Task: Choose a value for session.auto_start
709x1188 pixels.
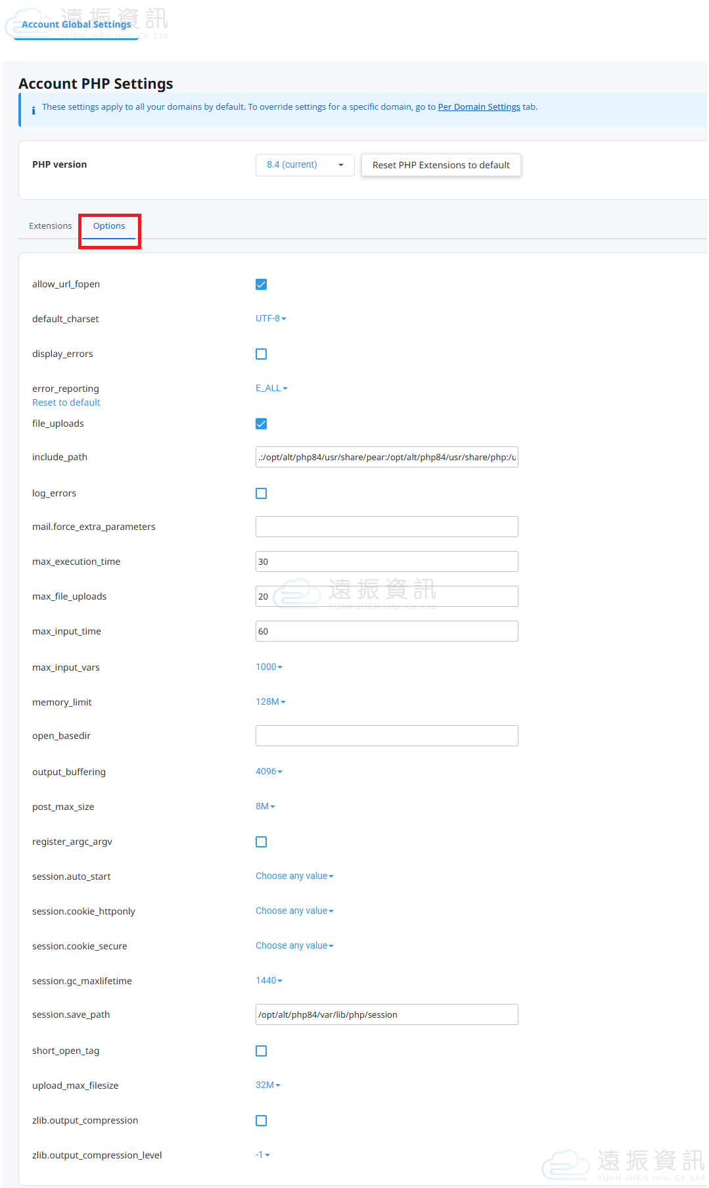Action: pos(294,876)
